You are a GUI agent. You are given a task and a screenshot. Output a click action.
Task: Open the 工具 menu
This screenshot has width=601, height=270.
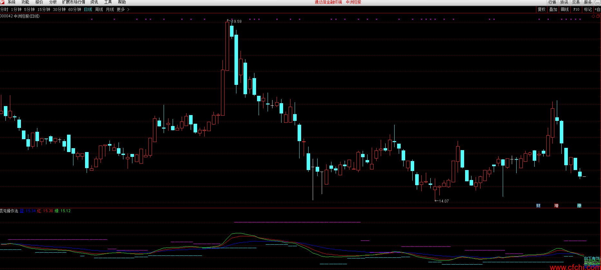tap(108, 2)
